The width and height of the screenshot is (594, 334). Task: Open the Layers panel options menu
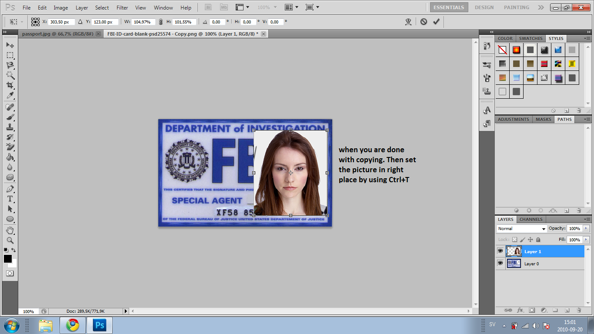(x=587, y=219)
